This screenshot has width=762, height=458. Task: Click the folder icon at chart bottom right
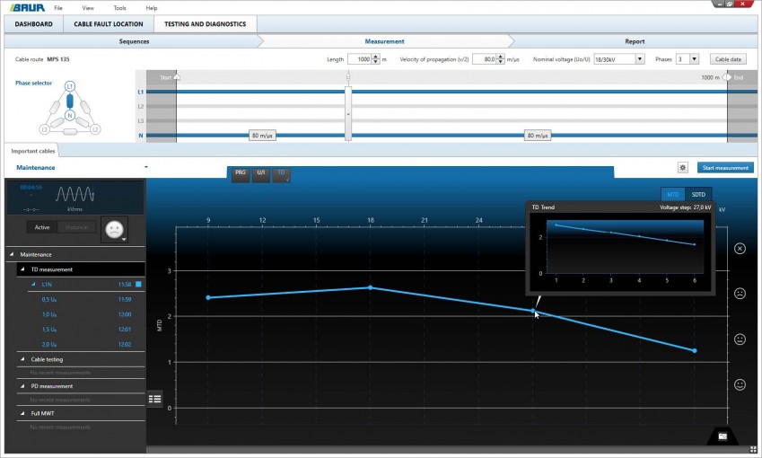point(723,436)
